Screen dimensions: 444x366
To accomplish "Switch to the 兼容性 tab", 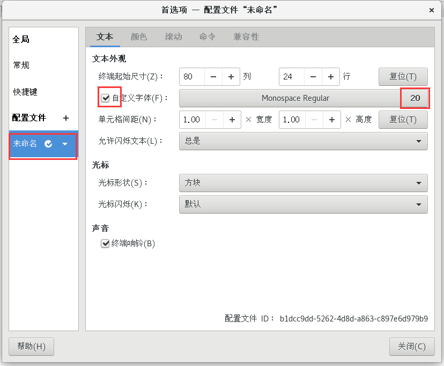I will pyautogui.click(x=246, y=37).
